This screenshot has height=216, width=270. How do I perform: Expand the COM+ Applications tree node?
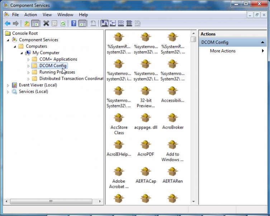point(29,59)
